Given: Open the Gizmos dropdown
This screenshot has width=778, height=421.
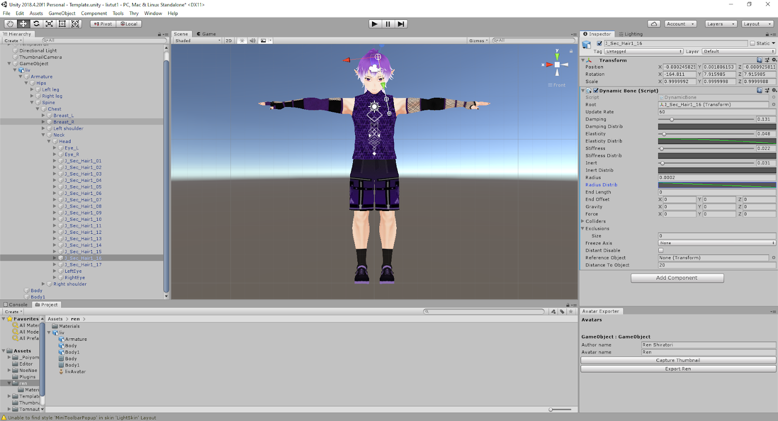Looking at the screenshot, I should tap(478, 41).
